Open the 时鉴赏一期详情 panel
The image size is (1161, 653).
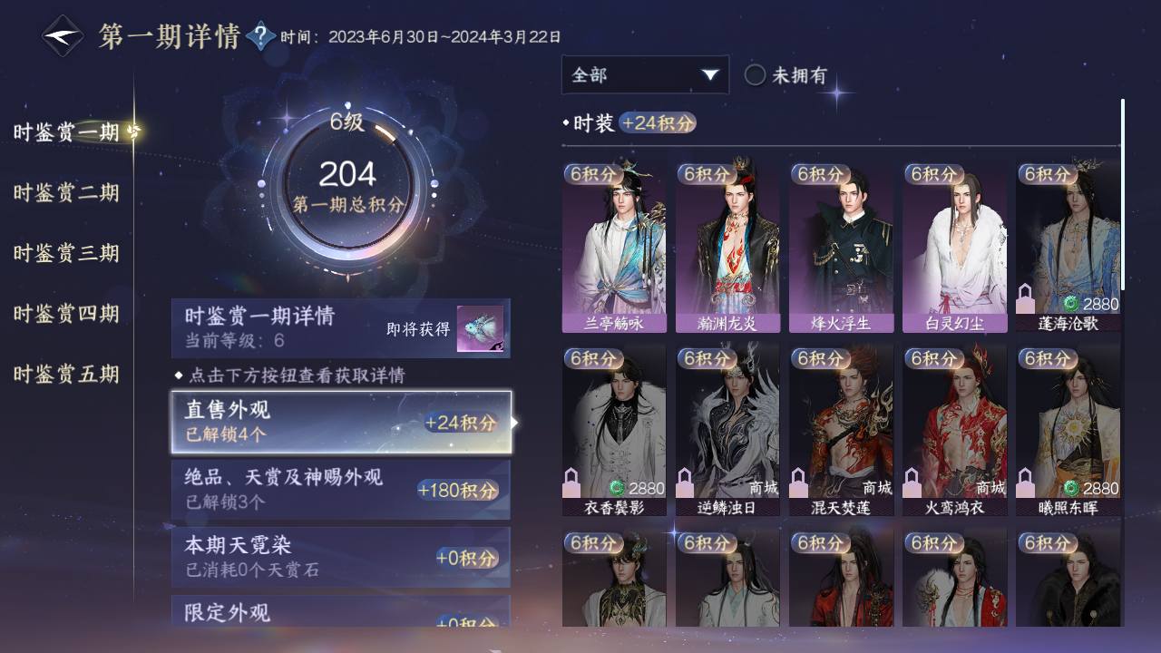click(341, 328)
